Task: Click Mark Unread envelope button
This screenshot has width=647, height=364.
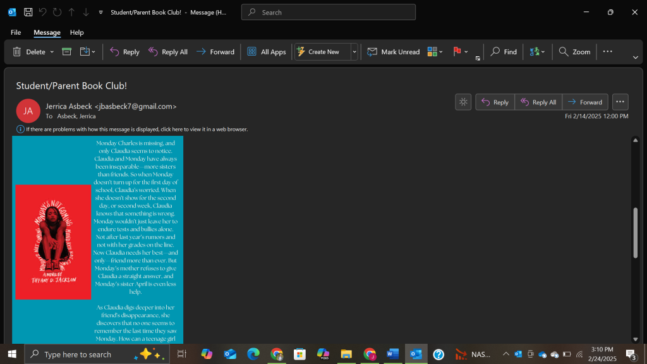Action: [x=393, y=52]
